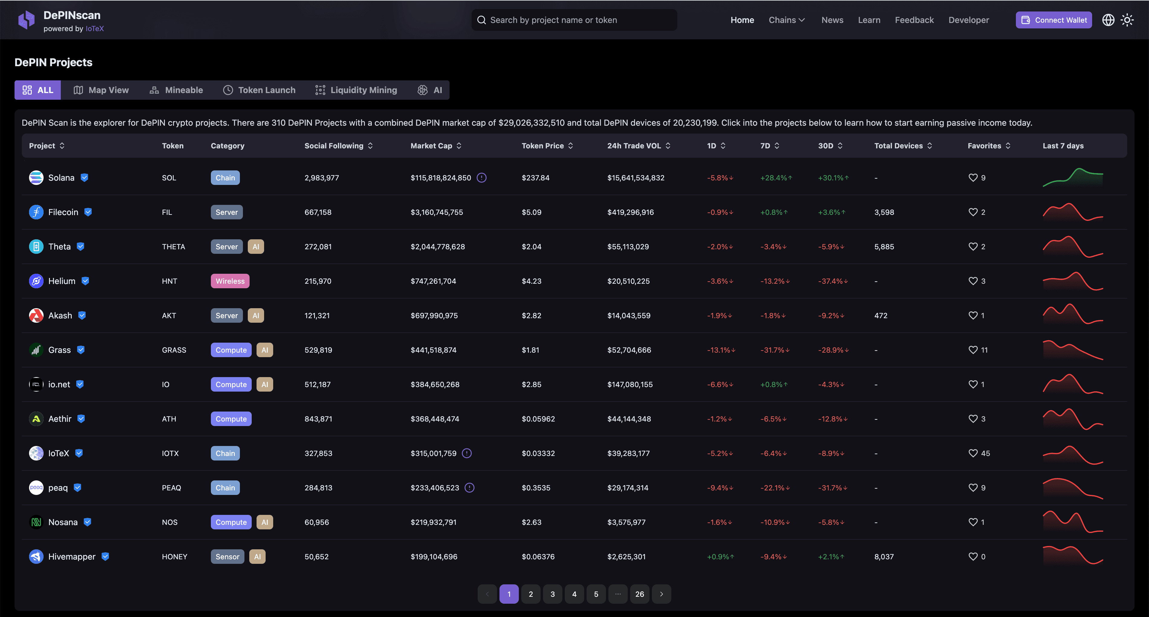Expand the Chains dropdown menu

click(787, 20)
